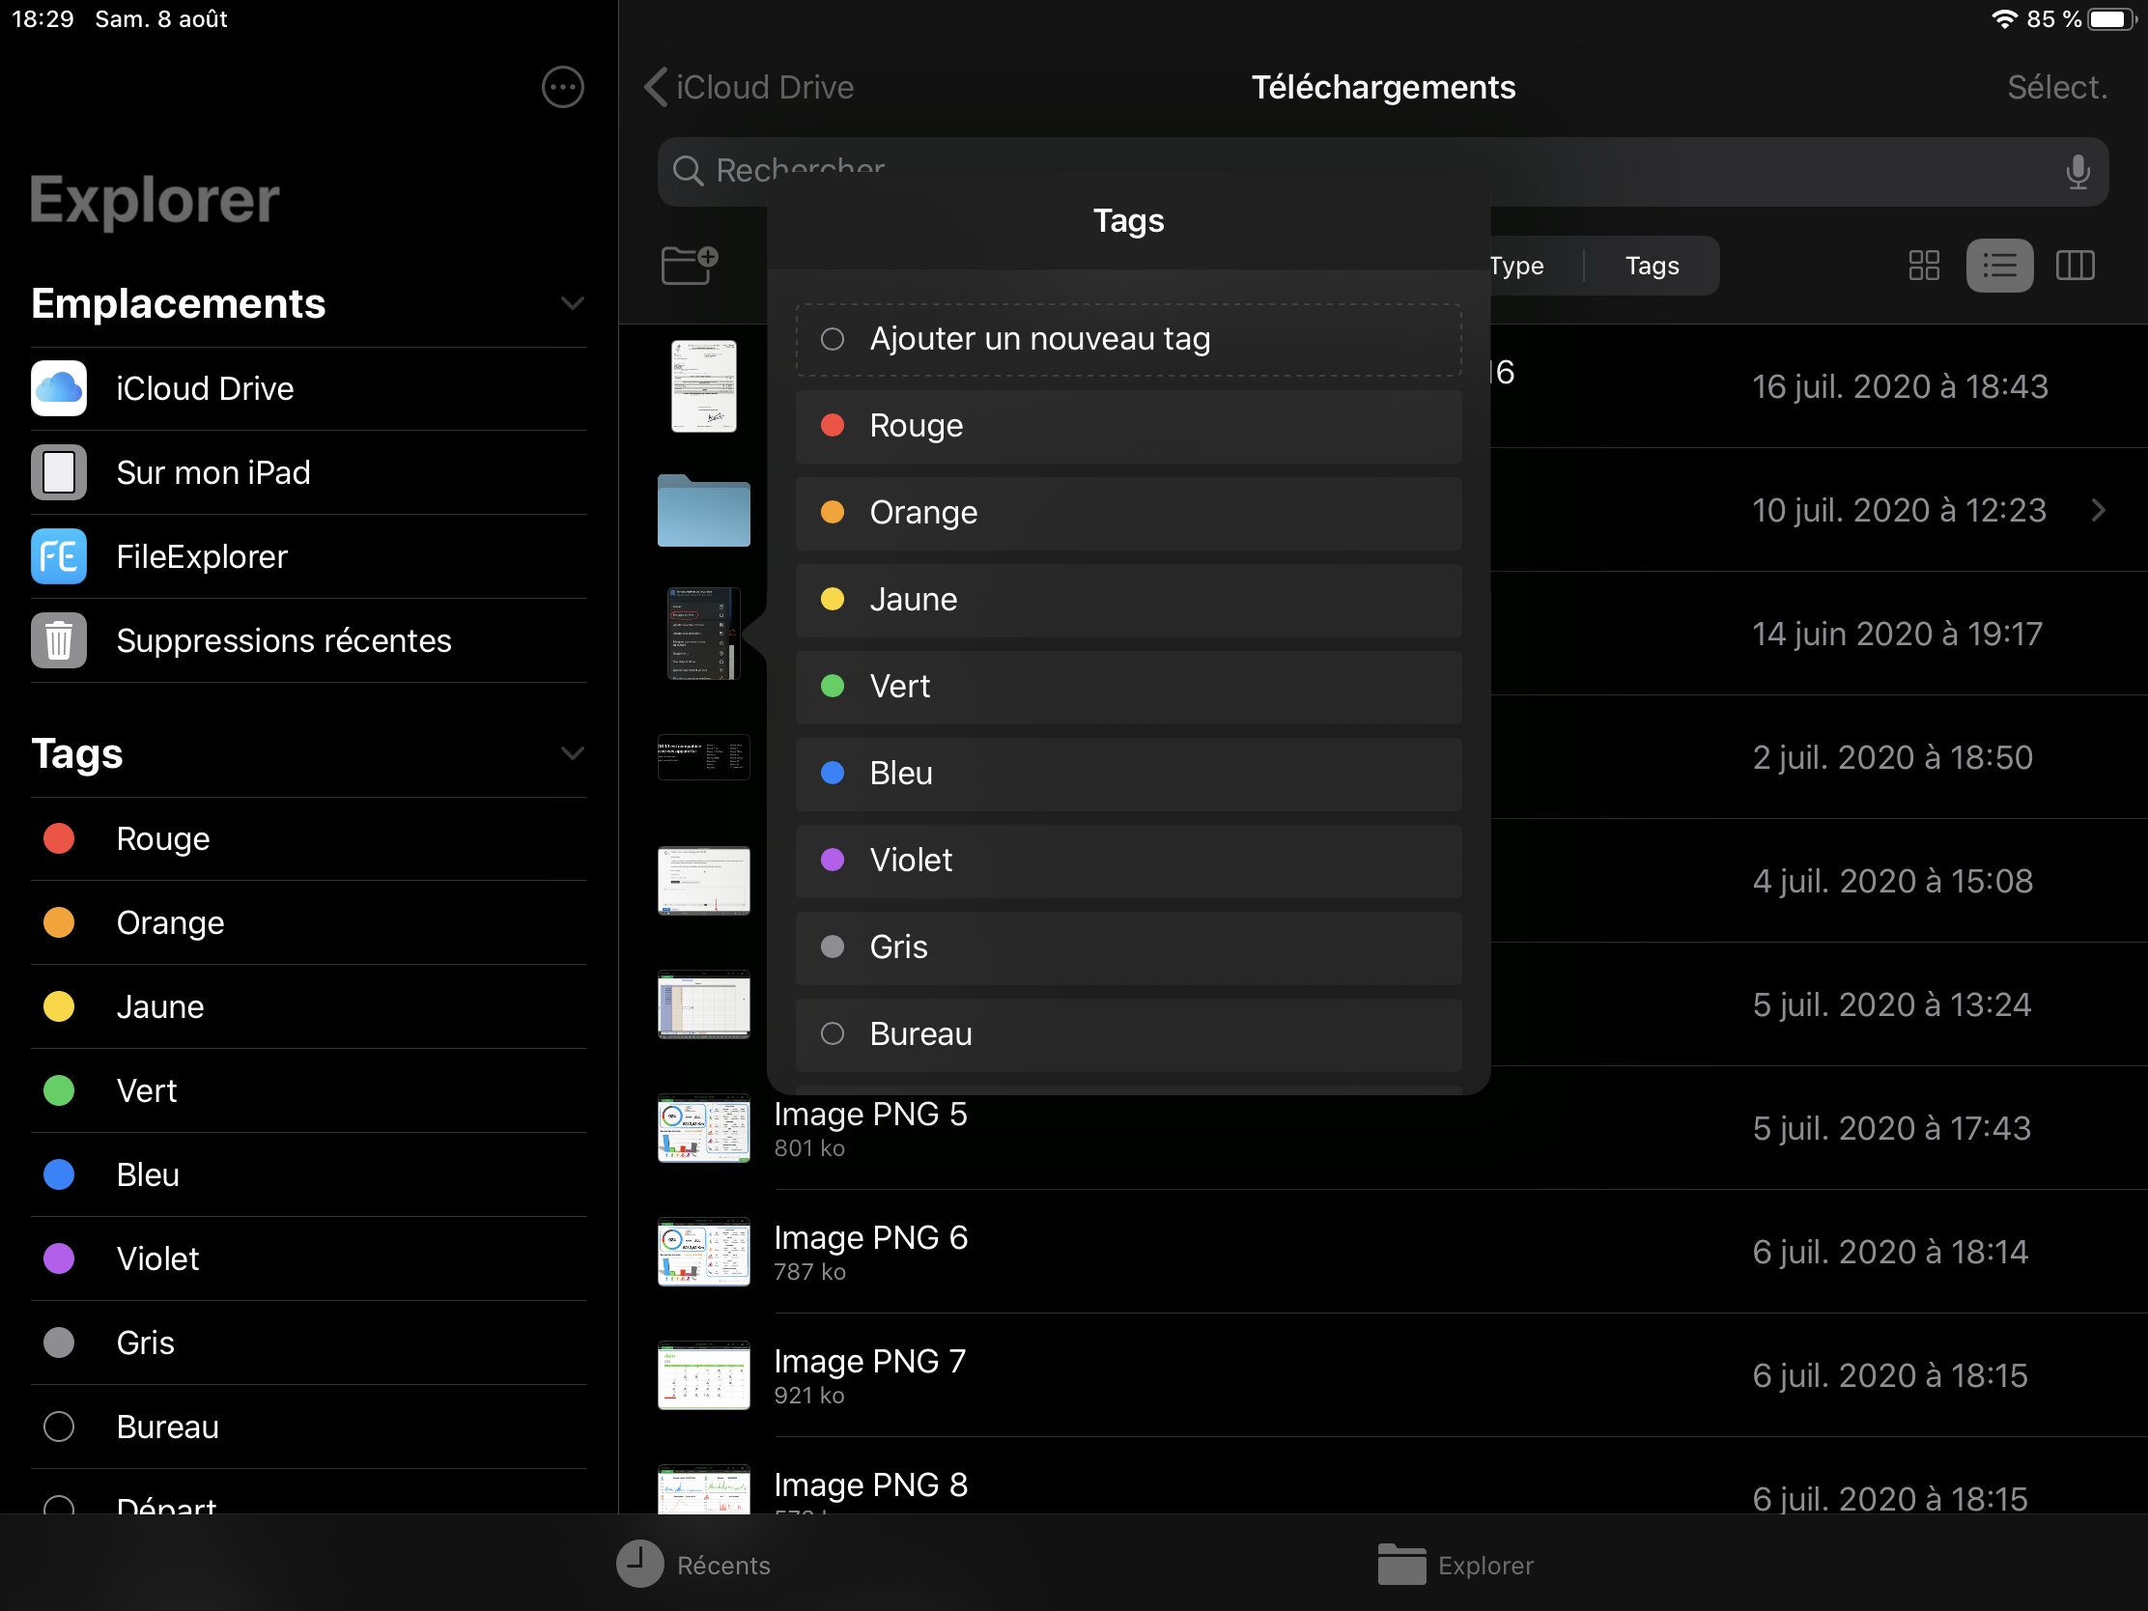Collapse the Emplacements section
Image resolution: width=2148 pixels, height=1611 pixels.
click(x=572, y=304)
